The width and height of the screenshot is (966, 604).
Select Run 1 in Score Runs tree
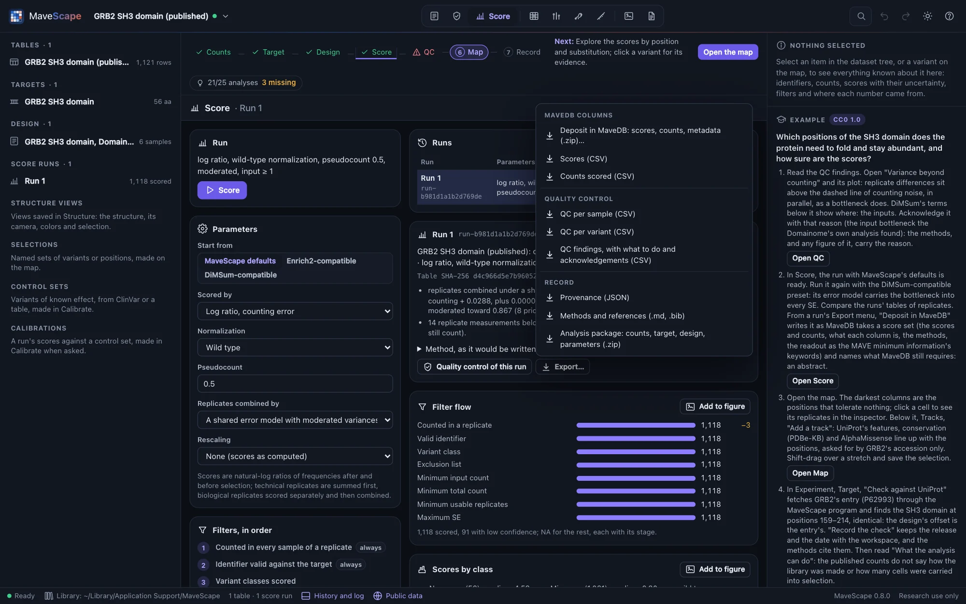(90, 181)
